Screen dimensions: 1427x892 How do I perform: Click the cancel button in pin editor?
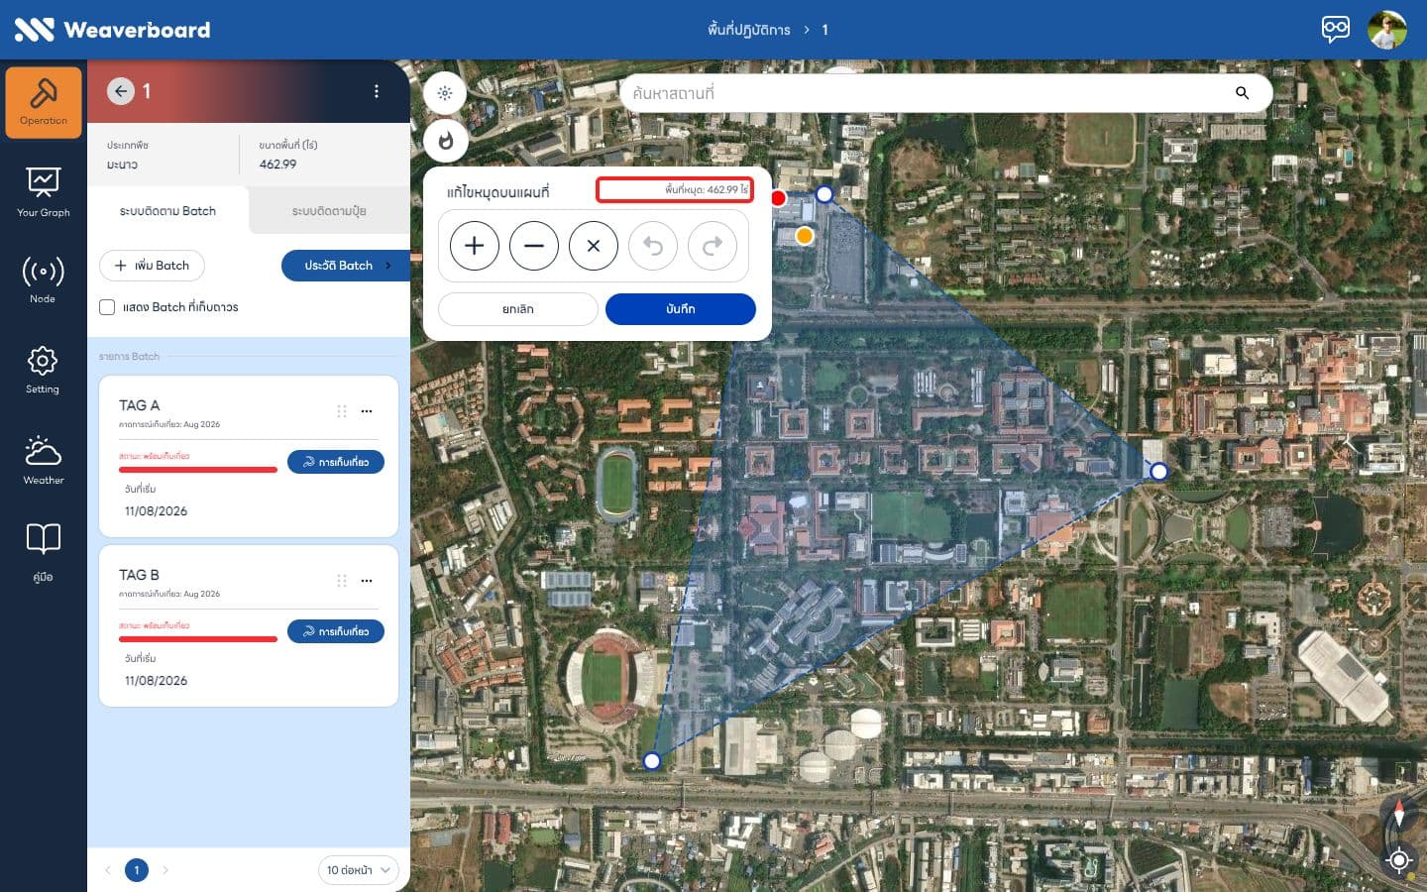(x=517, y=309)
